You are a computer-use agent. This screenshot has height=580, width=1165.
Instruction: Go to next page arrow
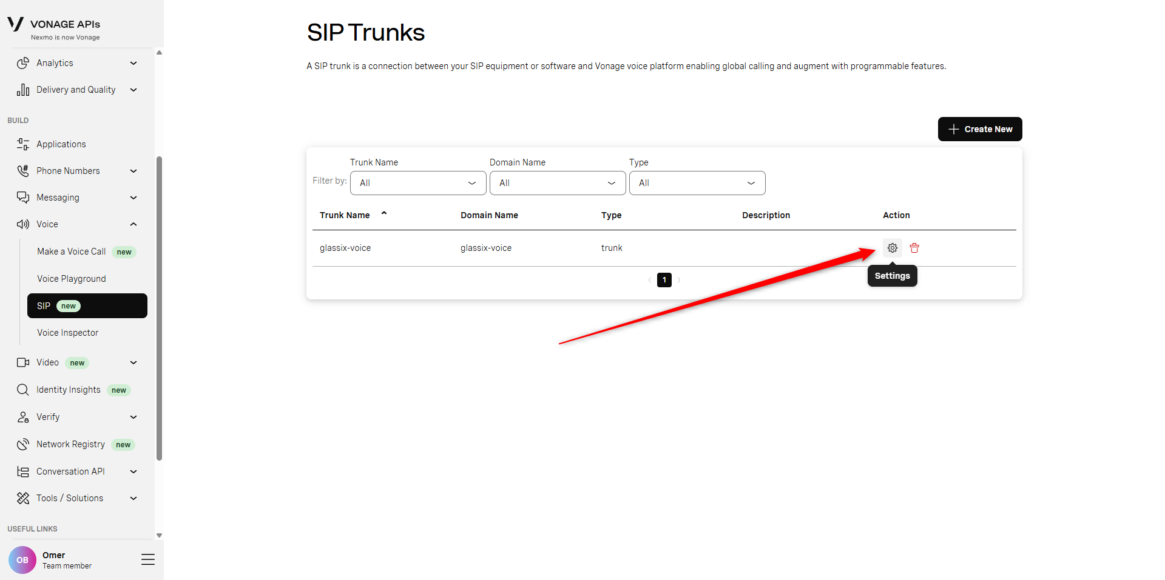(x=679, y=280)
